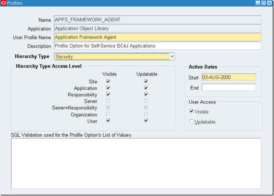Toggle Server+Responsibility Updatable checkbox
This screenshot has width=274, height=196.
pos(146,107)
